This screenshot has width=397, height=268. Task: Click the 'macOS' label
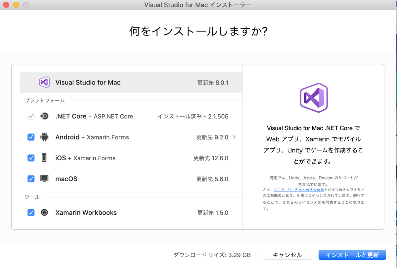[x=66, y=179]
